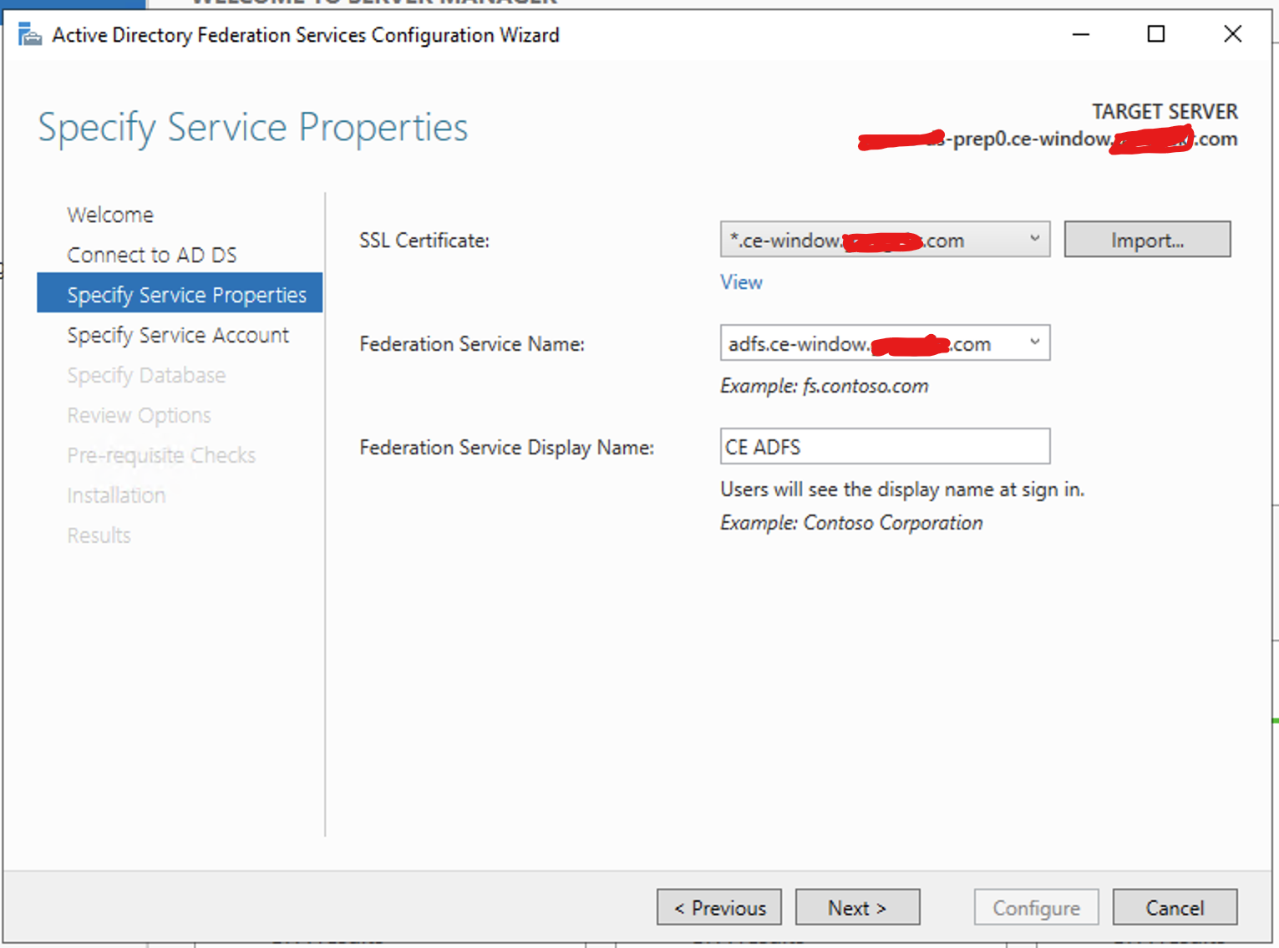Select Pre-requisite Checks step
The width and height of the screenshot is (1279, 948).
(161, 455)
